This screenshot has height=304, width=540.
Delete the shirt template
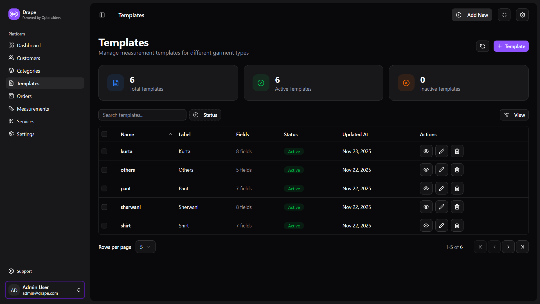pos(457,225)
